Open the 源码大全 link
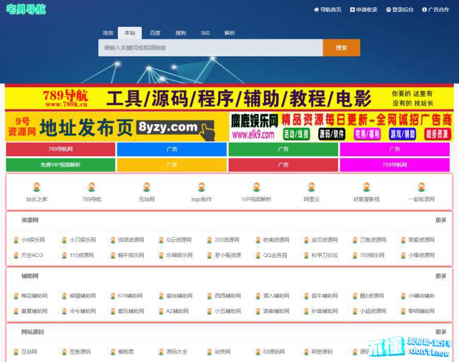This screenshot has height=362, width=459. (x=177, y=352)
